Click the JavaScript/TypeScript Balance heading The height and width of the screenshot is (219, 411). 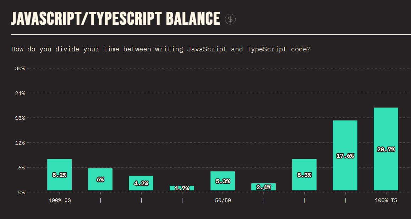click(116, 18)
